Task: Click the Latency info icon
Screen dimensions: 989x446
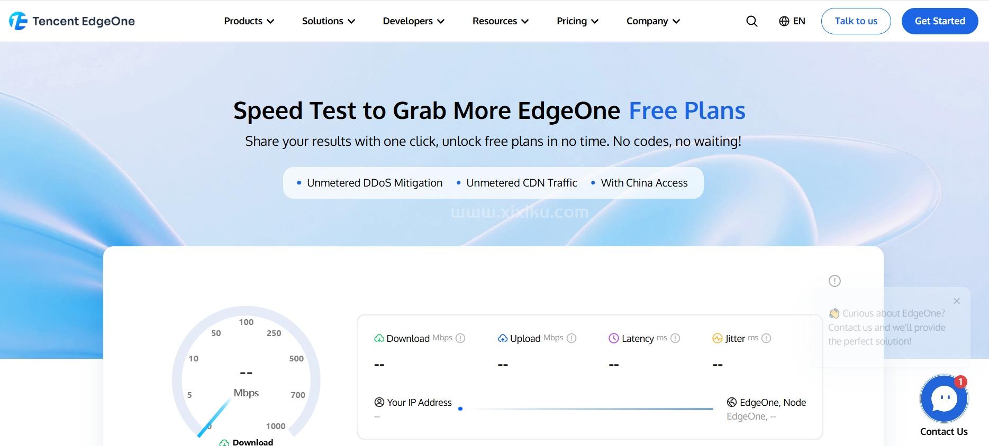Action: (x=675, y=338)
